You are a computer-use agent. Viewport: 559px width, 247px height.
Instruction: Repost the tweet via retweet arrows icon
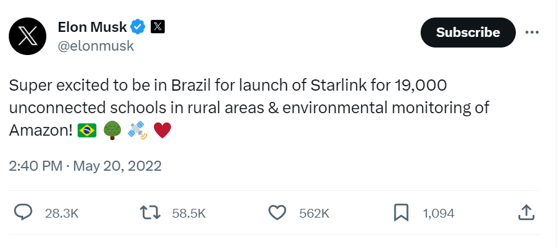[150, 213]
